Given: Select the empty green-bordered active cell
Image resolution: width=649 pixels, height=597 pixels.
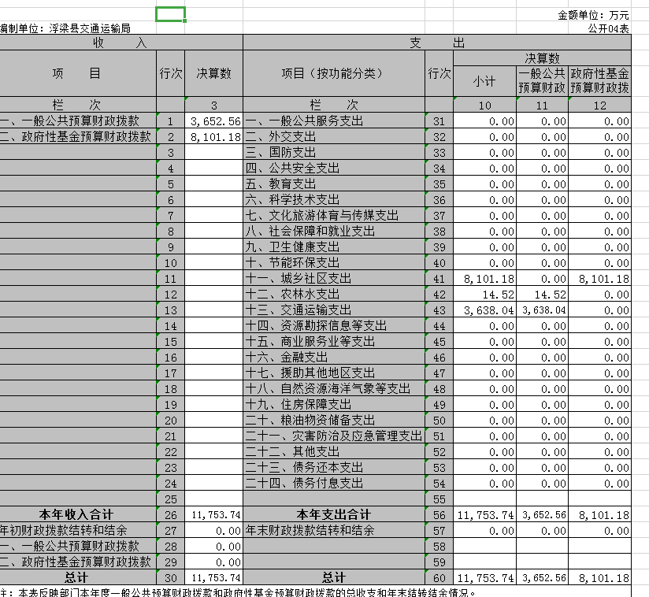Looking at the screenshot, I should tap(171, 14).
